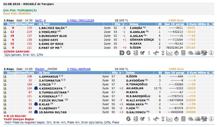Screen dimensions: 217x127
Task: Open the stopwatch icon for race 1
Action: pos(177,53)
